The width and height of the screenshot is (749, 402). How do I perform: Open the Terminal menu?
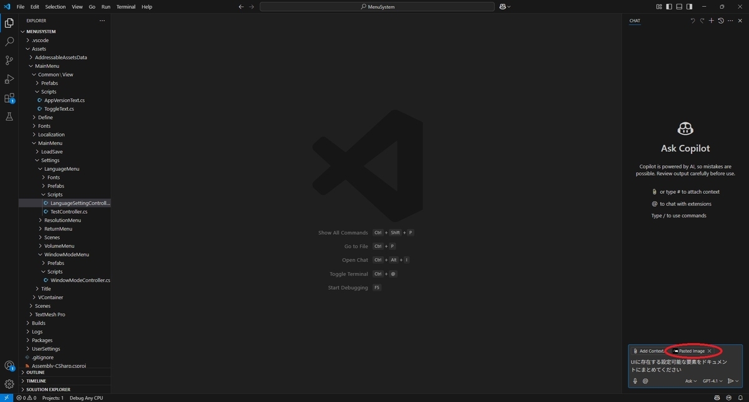click(x=125, y=7)
